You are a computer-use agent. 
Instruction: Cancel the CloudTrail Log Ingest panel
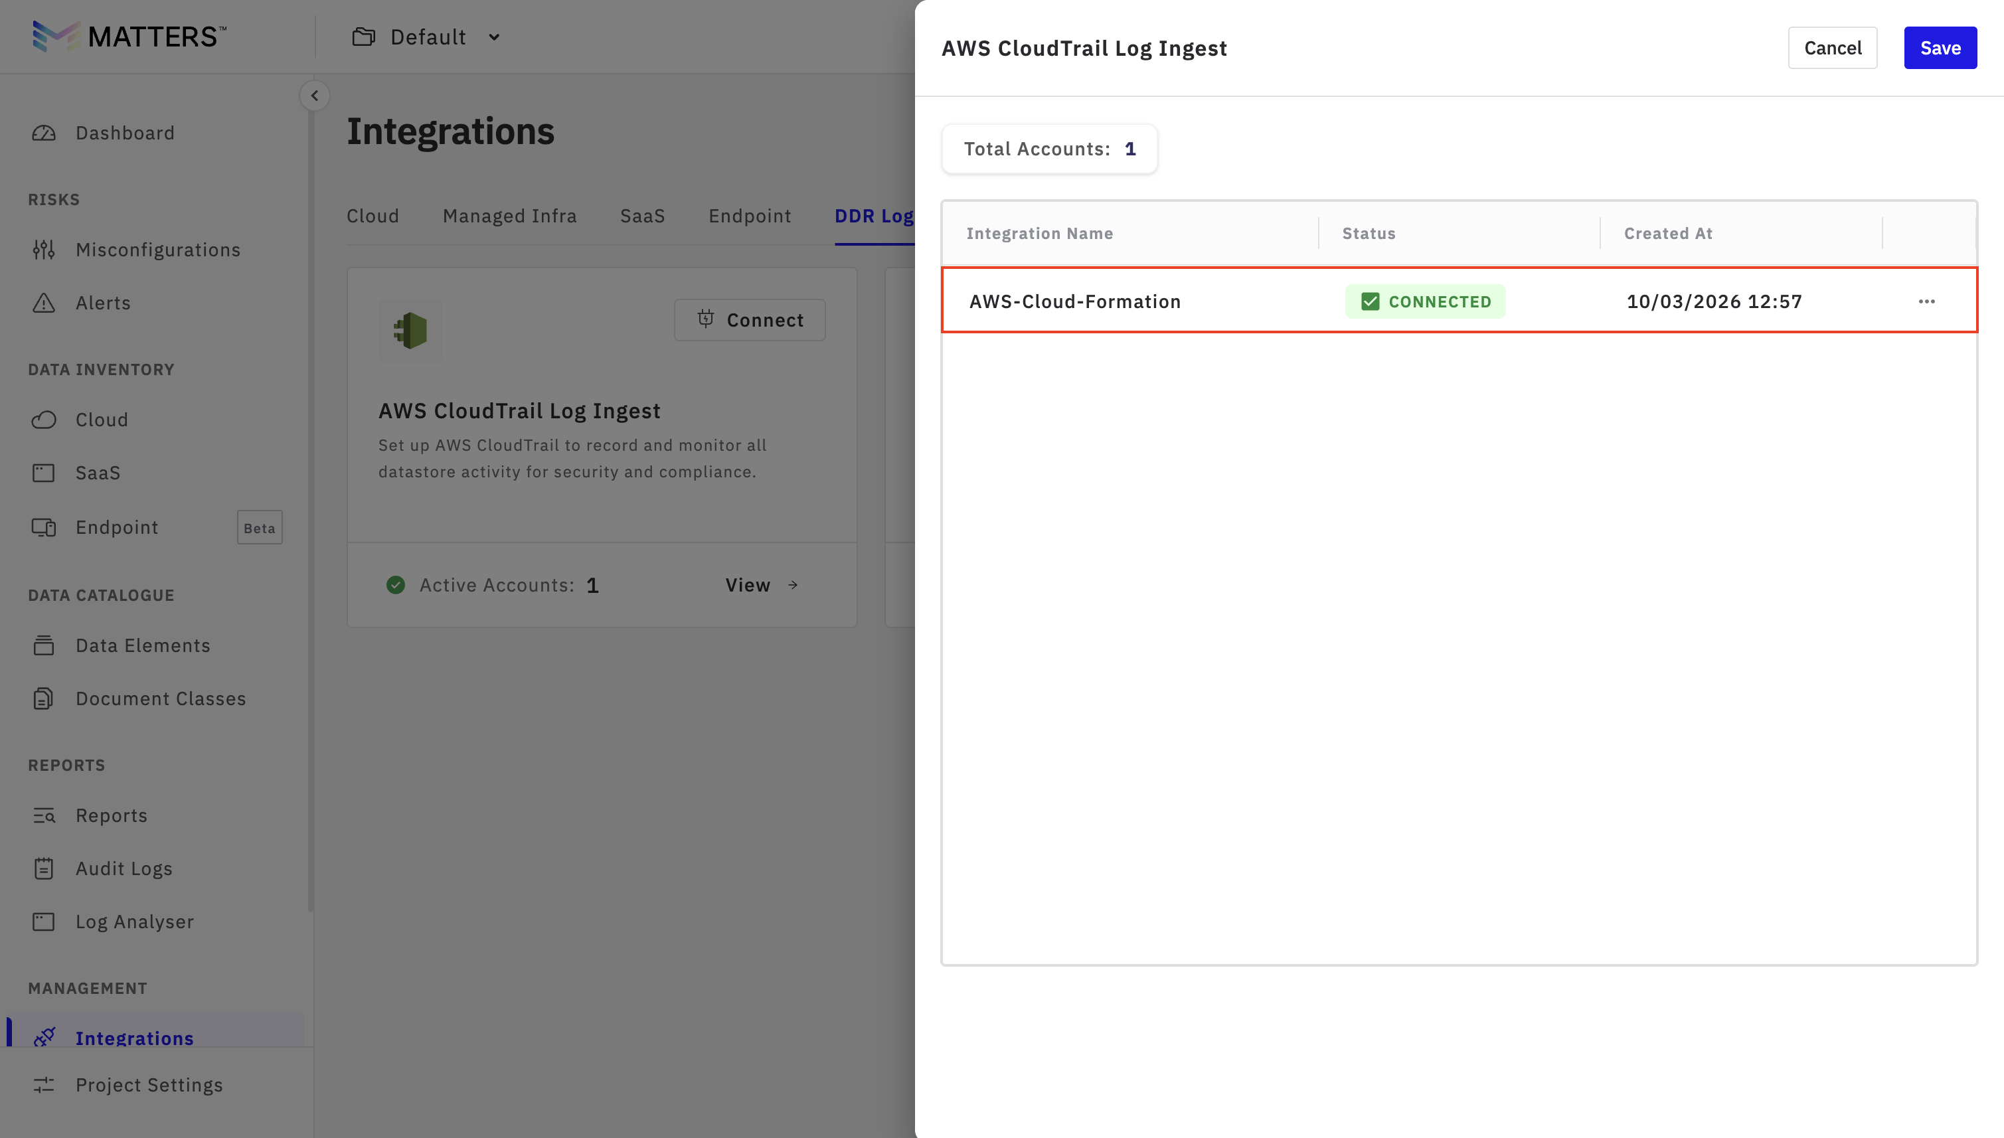click(1833, 48)
